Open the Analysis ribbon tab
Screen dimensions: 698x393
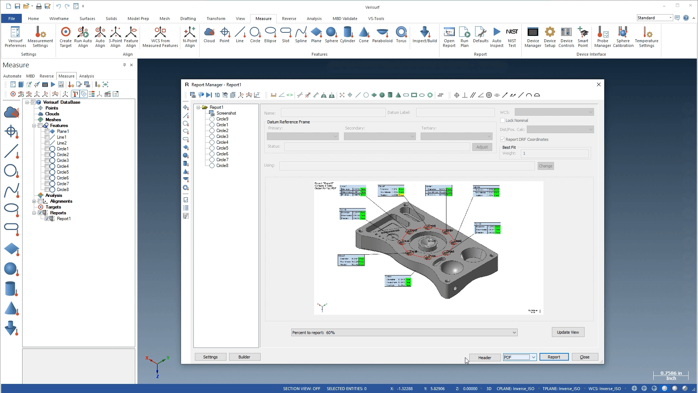(x=314, y=19)
